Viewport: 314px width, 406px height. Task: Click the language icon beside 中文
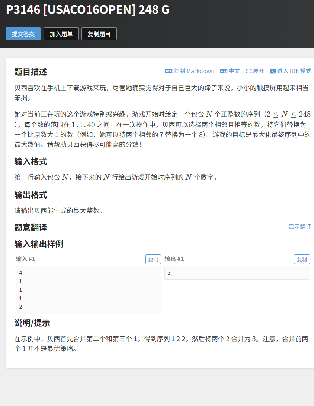click(224, 71)
